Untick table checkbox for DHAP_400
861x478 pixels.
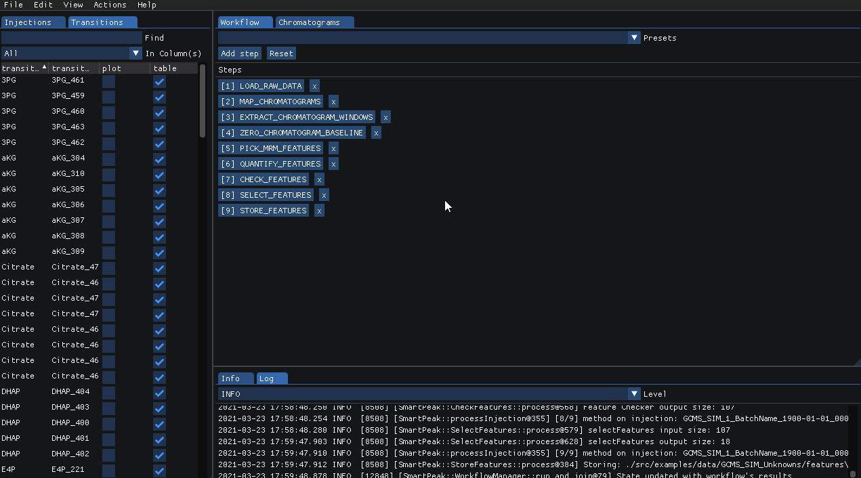pos(159,423)
